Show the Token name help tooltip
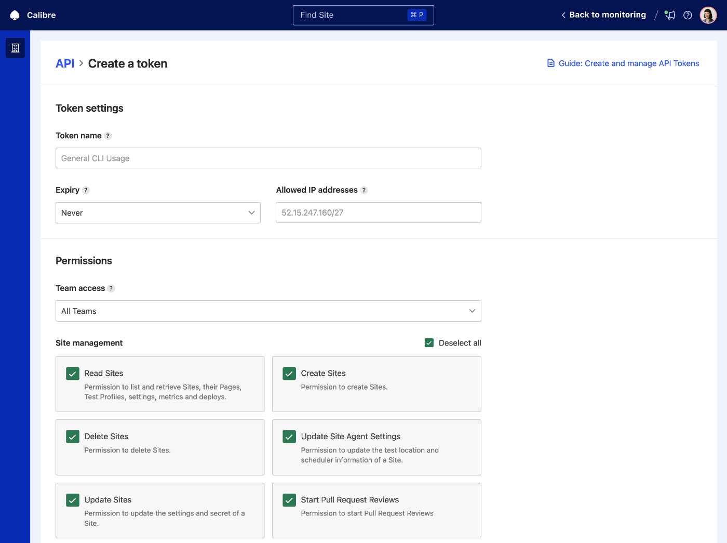Viewport: 727px width, 543px height. (x=108, y=136)
